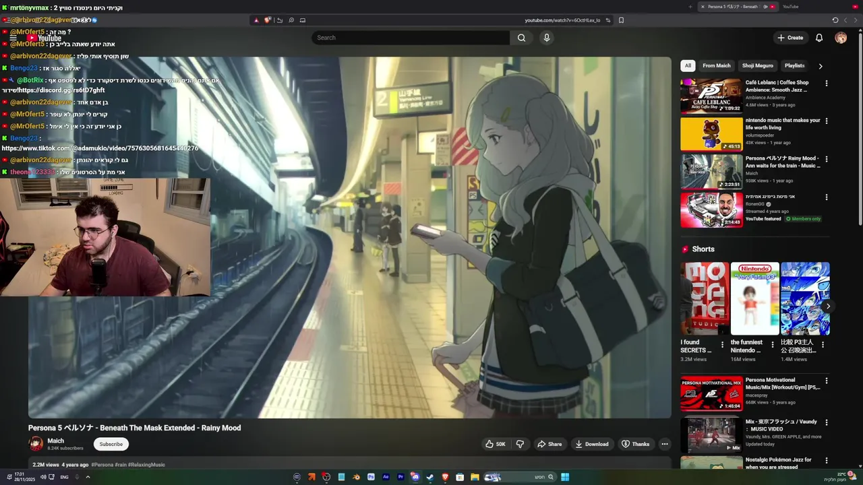Open Discord from the taskbar

click(415, 477)
